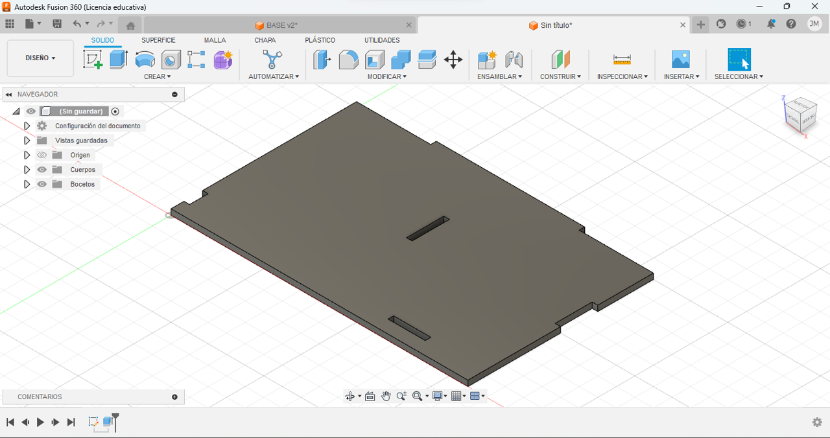Open the help question mark

791,24
